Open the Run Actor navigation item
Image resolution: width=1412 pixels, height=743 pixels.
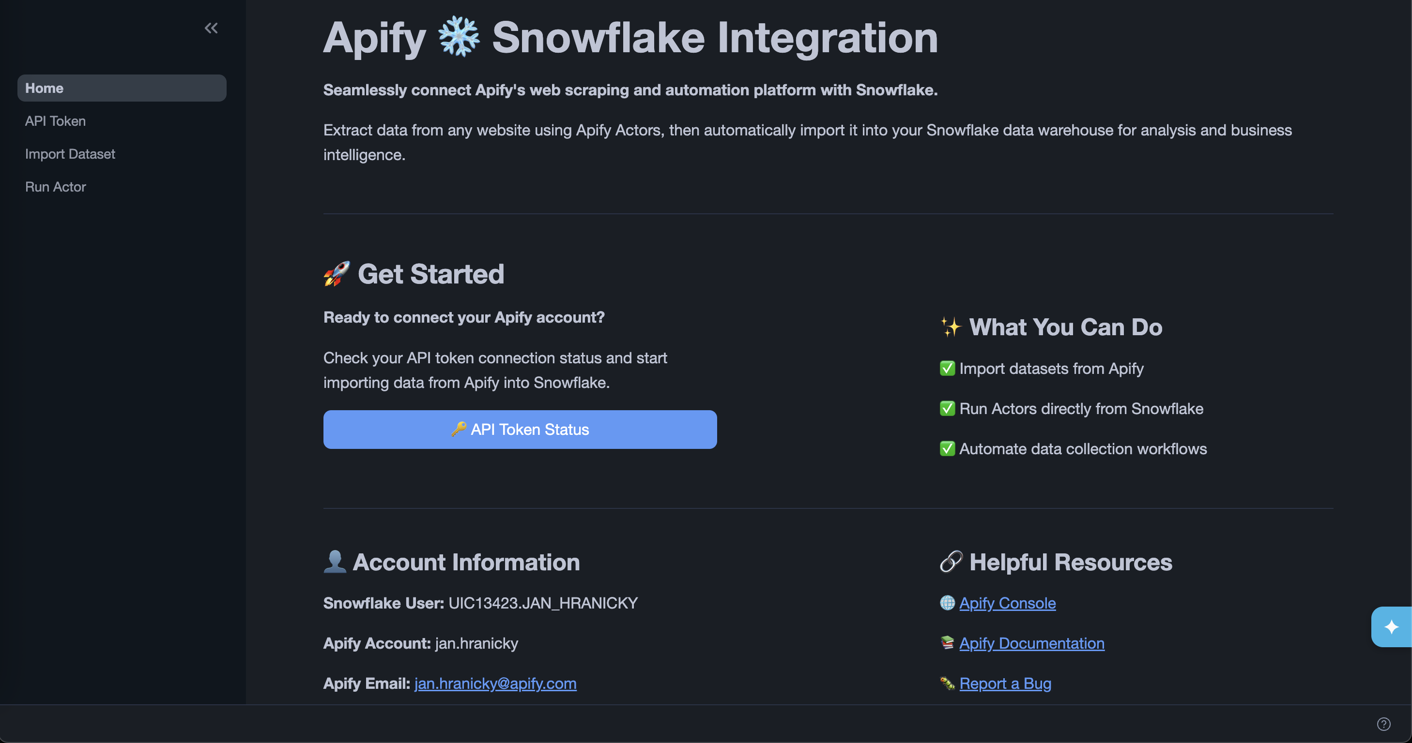(55, 187)
